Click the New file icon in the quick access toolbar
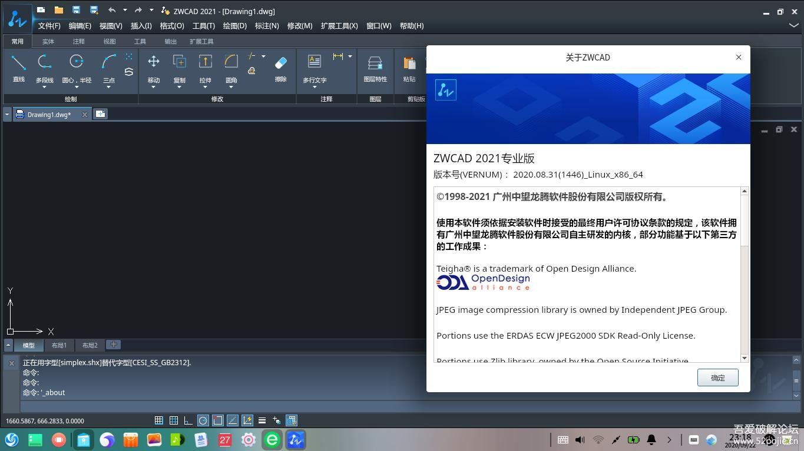Screen dimensions: 804x451 [41, 10]
